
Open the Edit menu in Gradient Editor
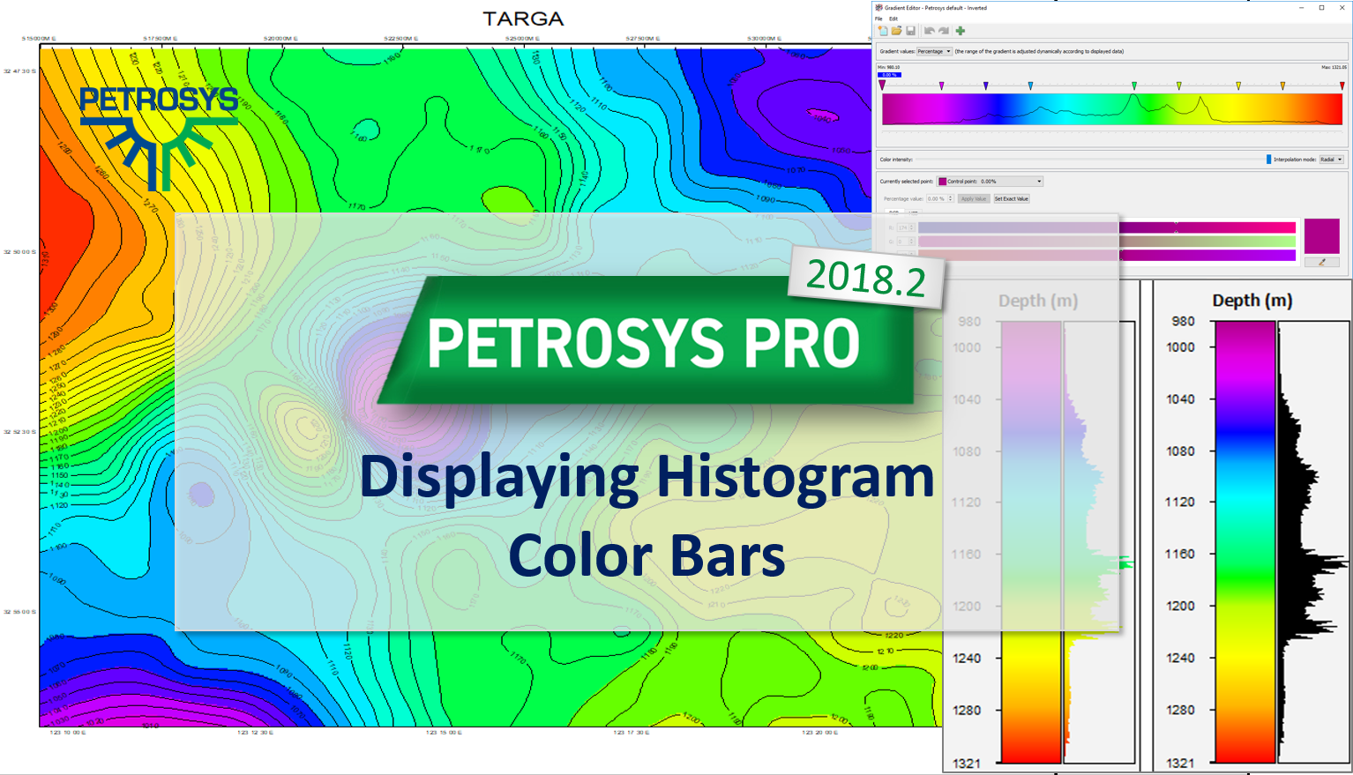pyautogui.click(x=893, y=19)
